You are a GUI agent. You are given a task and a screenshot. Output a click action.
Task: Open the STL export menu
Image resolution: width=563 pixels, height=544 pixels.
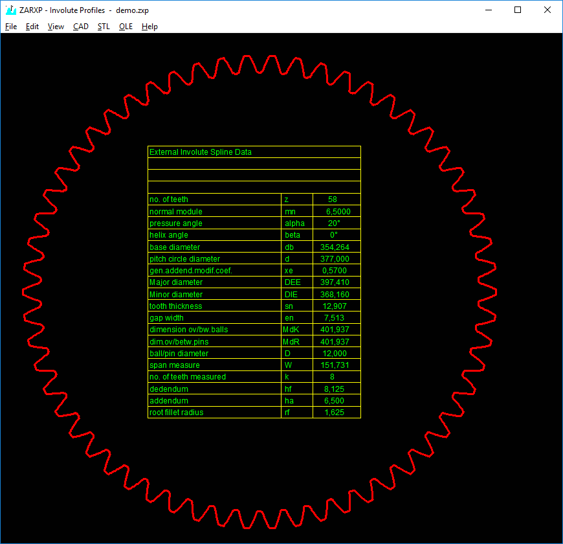pyautogui.click(x=104, y=27)
